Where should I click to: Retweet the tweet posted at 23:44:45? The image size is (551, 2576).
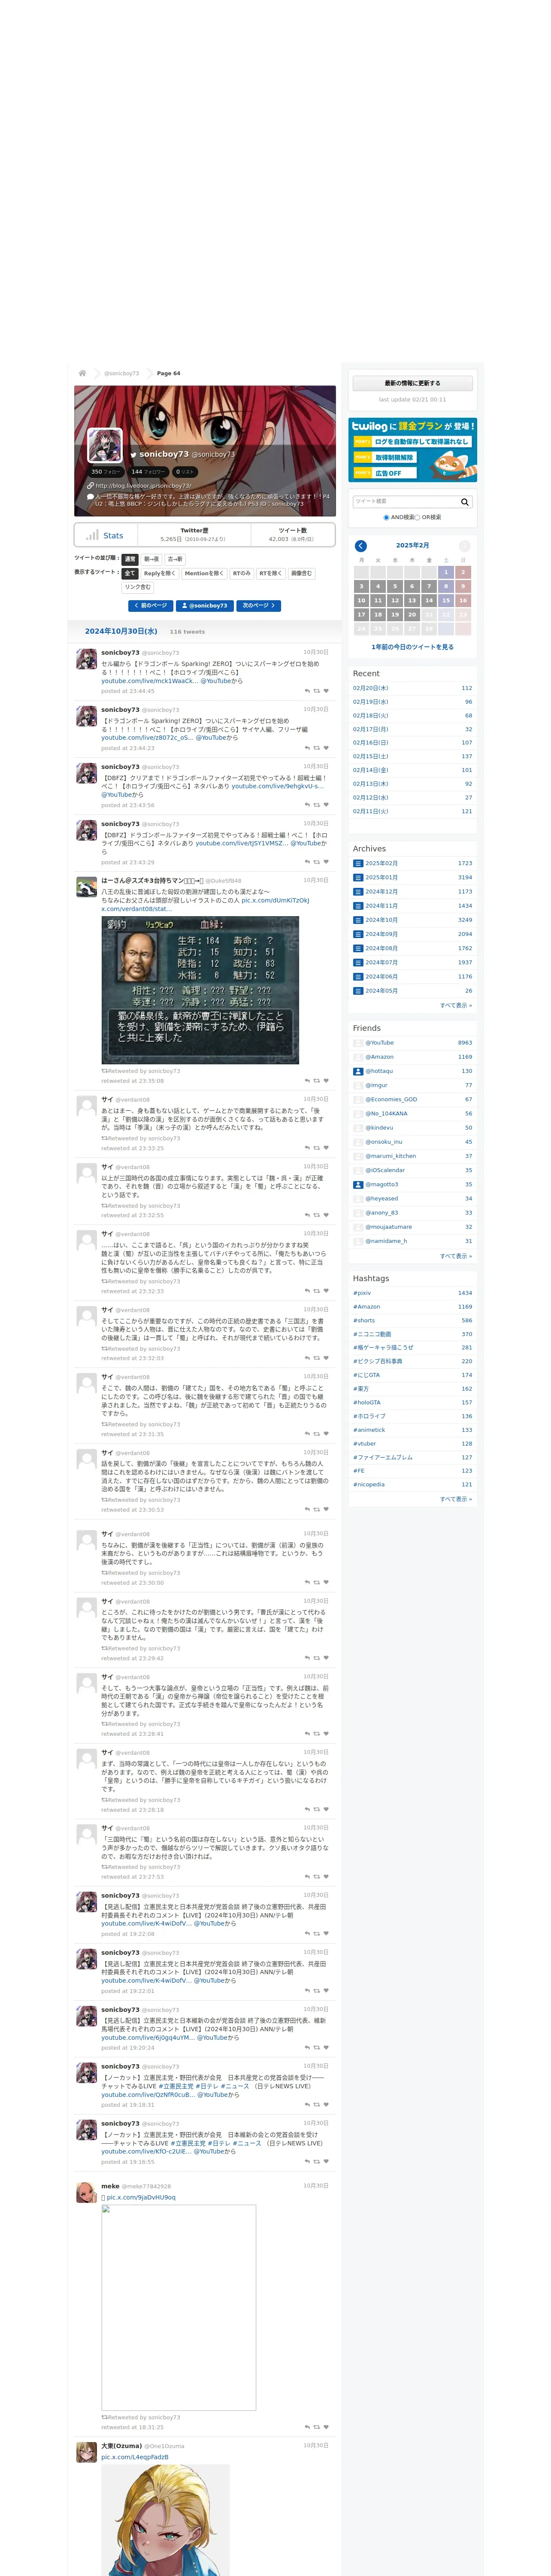(x=317, y=691)
